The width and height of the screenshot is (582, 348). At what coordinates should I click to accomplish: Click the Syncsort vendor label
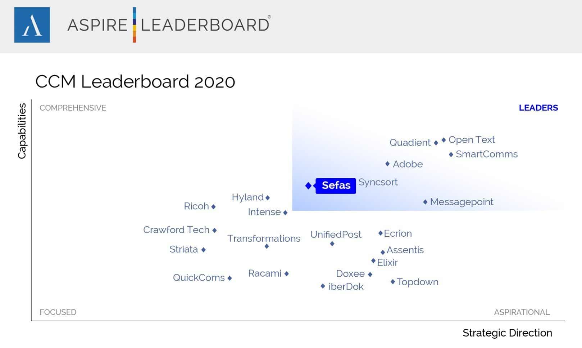pyautogui.click(x=378, y=182)
